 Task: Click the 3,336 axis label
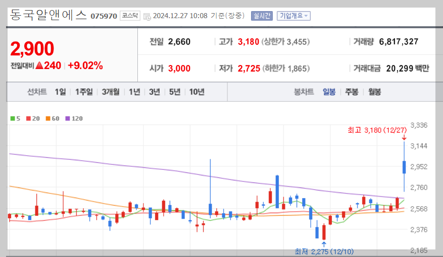click(419, 125)
